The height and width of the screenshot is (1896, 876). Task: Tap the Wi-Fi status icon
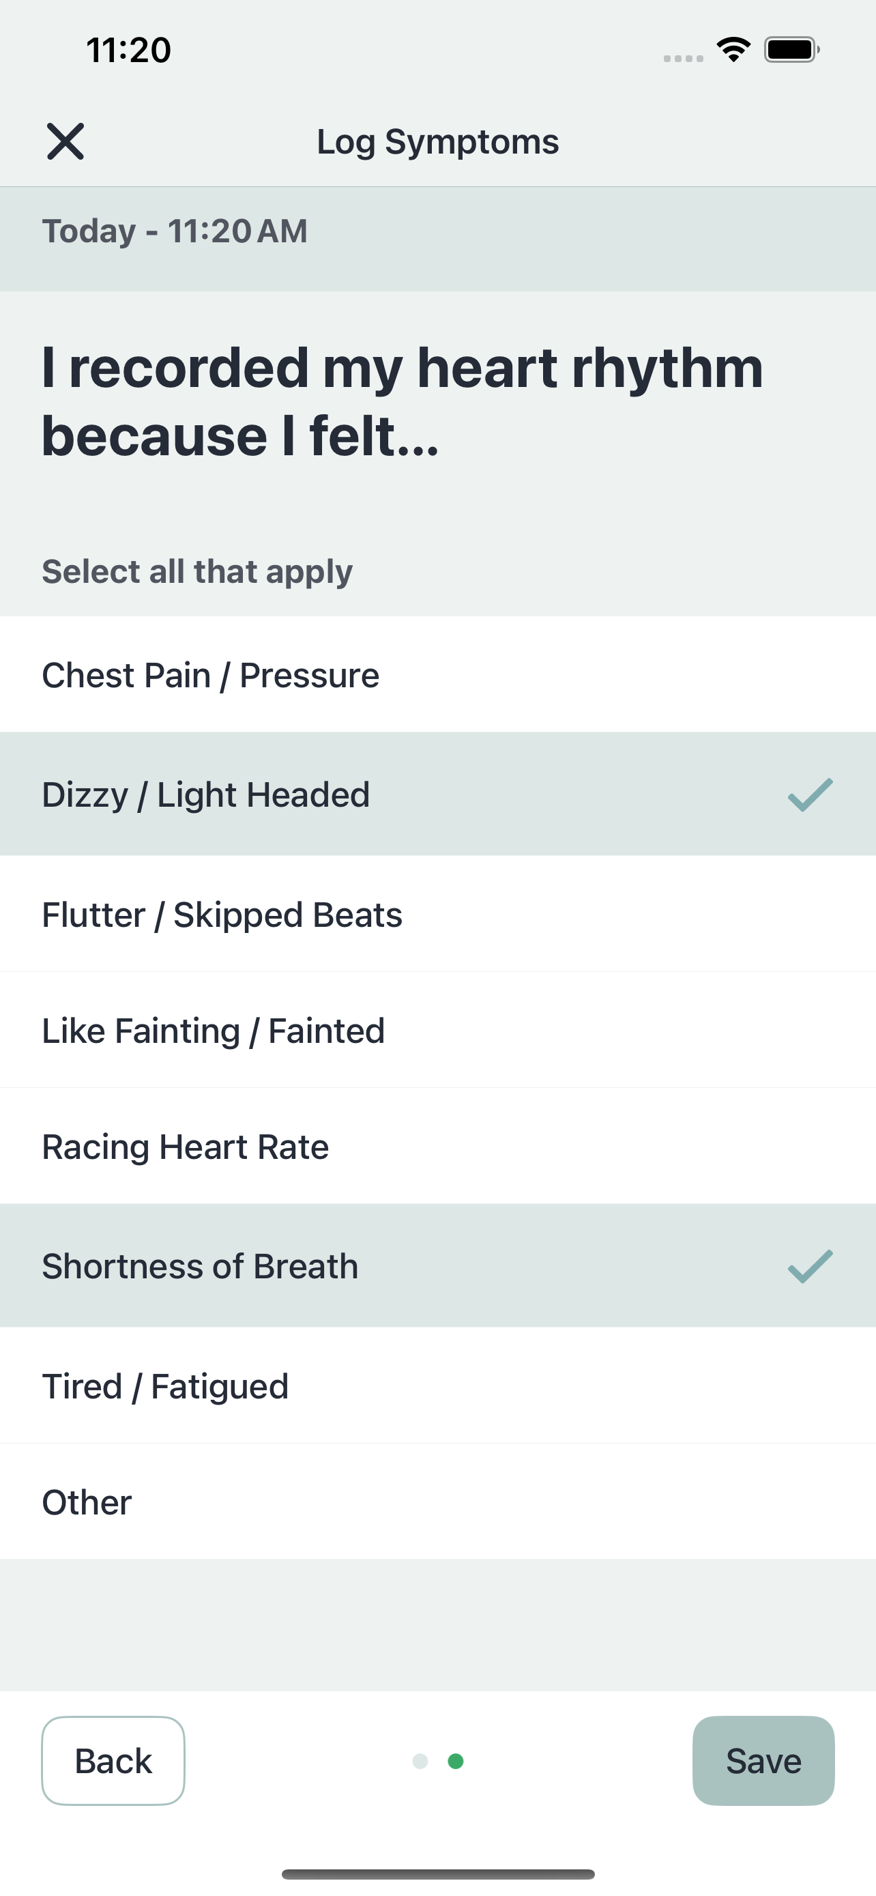[733, 50]
